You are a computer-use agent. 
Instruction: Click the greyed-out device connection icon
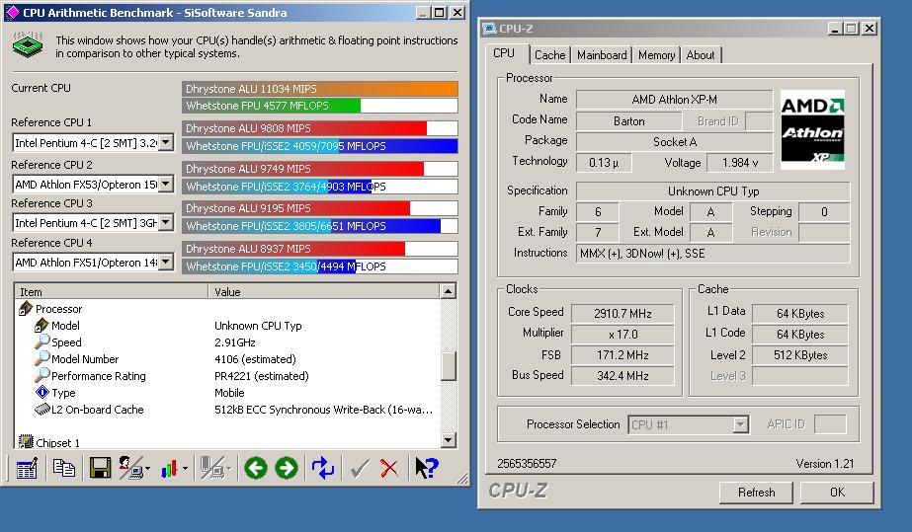point(211,468)
